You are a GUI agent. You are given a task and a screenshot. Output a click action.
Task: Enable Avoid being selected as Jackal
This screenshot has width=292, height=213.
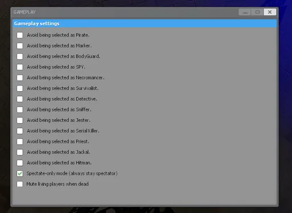click(x=20, y=152)
